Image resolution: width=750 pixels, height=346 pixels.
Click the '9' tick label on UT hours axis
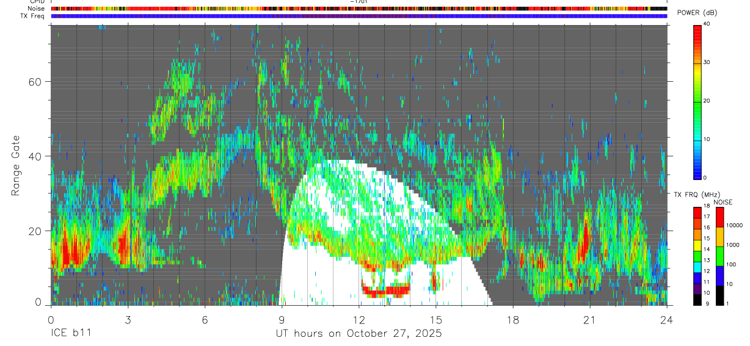pos(282,320)
